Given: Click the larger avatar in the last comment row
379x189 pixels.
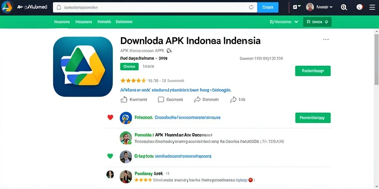Looking at the screenshot, I should [126, 177].
